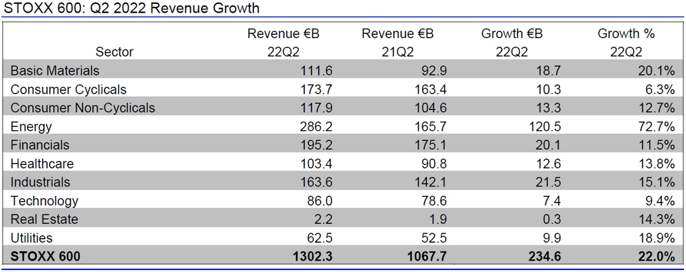The width and height of the screenshot is (686, 272).
Task: Click Consumer Non-Cyclicals 21Q2 revenue 104.6
Action: pos(429,108)
